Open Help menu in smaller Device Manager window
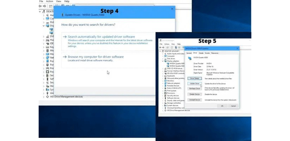This screenshot has width=290, height=141. click(x=179, y=44)
